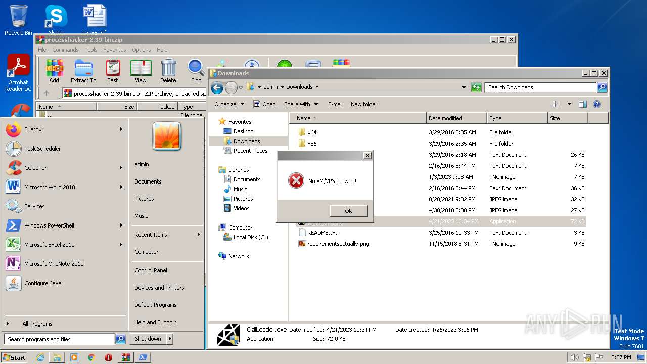Open Services from Start menu
This screenshot has height=364, width=647.
64,206
